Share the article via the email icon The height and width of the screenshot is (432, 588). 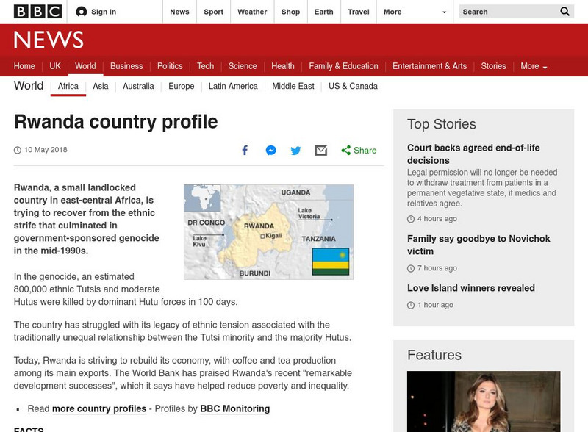[x=320, y=150]
